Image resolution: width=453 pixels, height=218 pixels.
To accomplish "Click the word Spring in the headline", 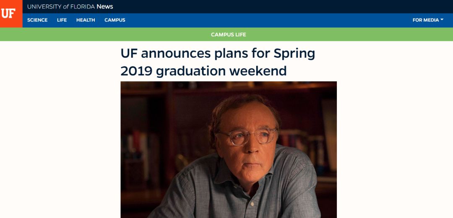I will point(294,54).
